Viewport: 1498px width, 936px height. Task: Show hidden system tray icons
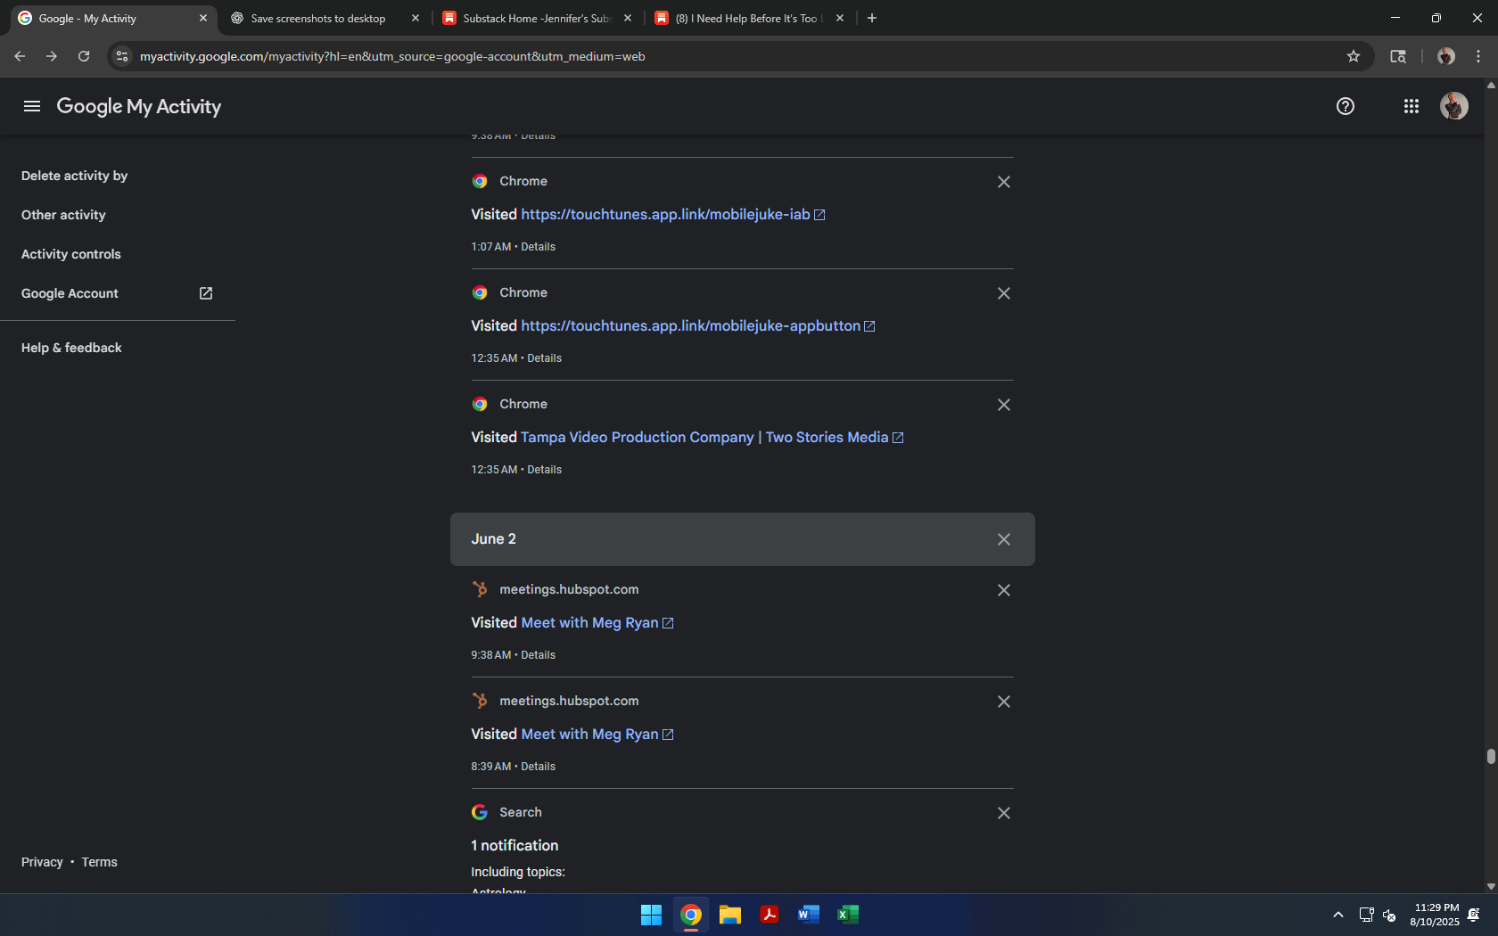point(1338,915)
